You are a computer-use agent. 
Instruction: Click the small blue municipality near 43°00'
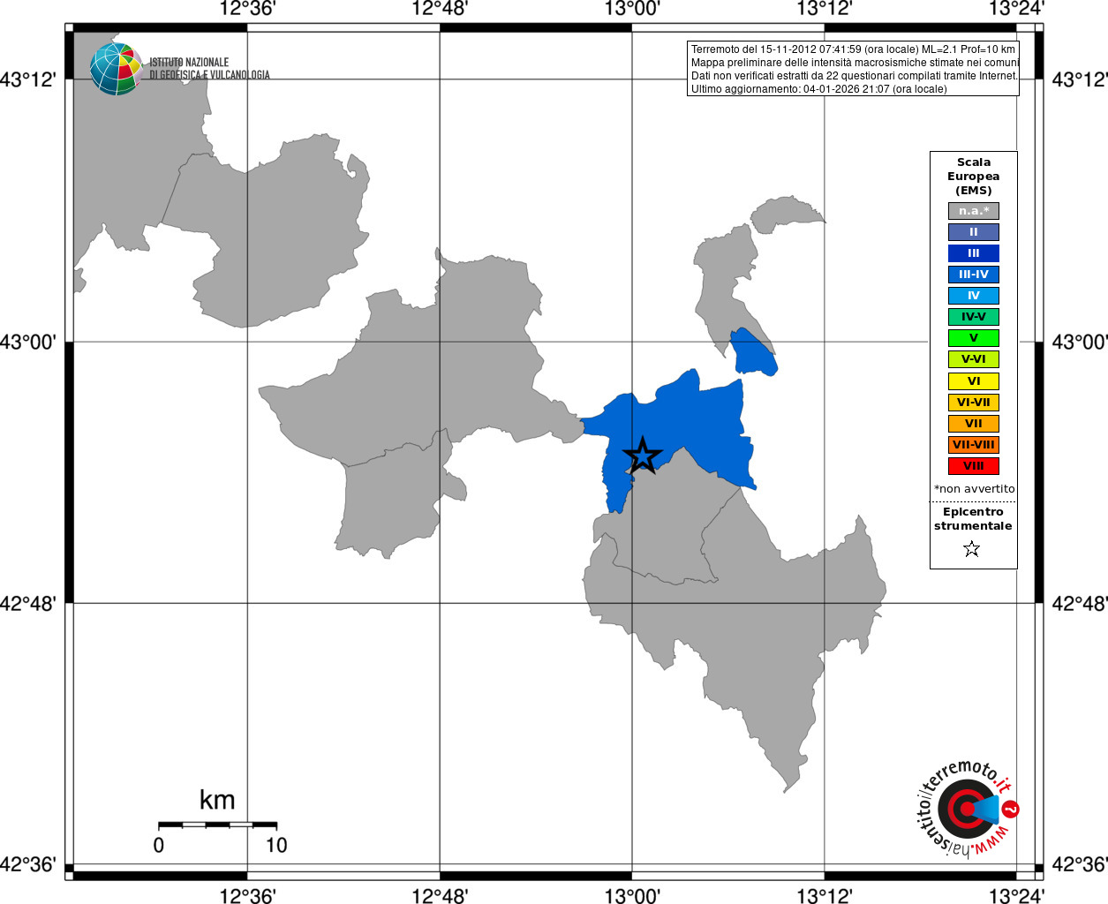[x=755, y=352]
